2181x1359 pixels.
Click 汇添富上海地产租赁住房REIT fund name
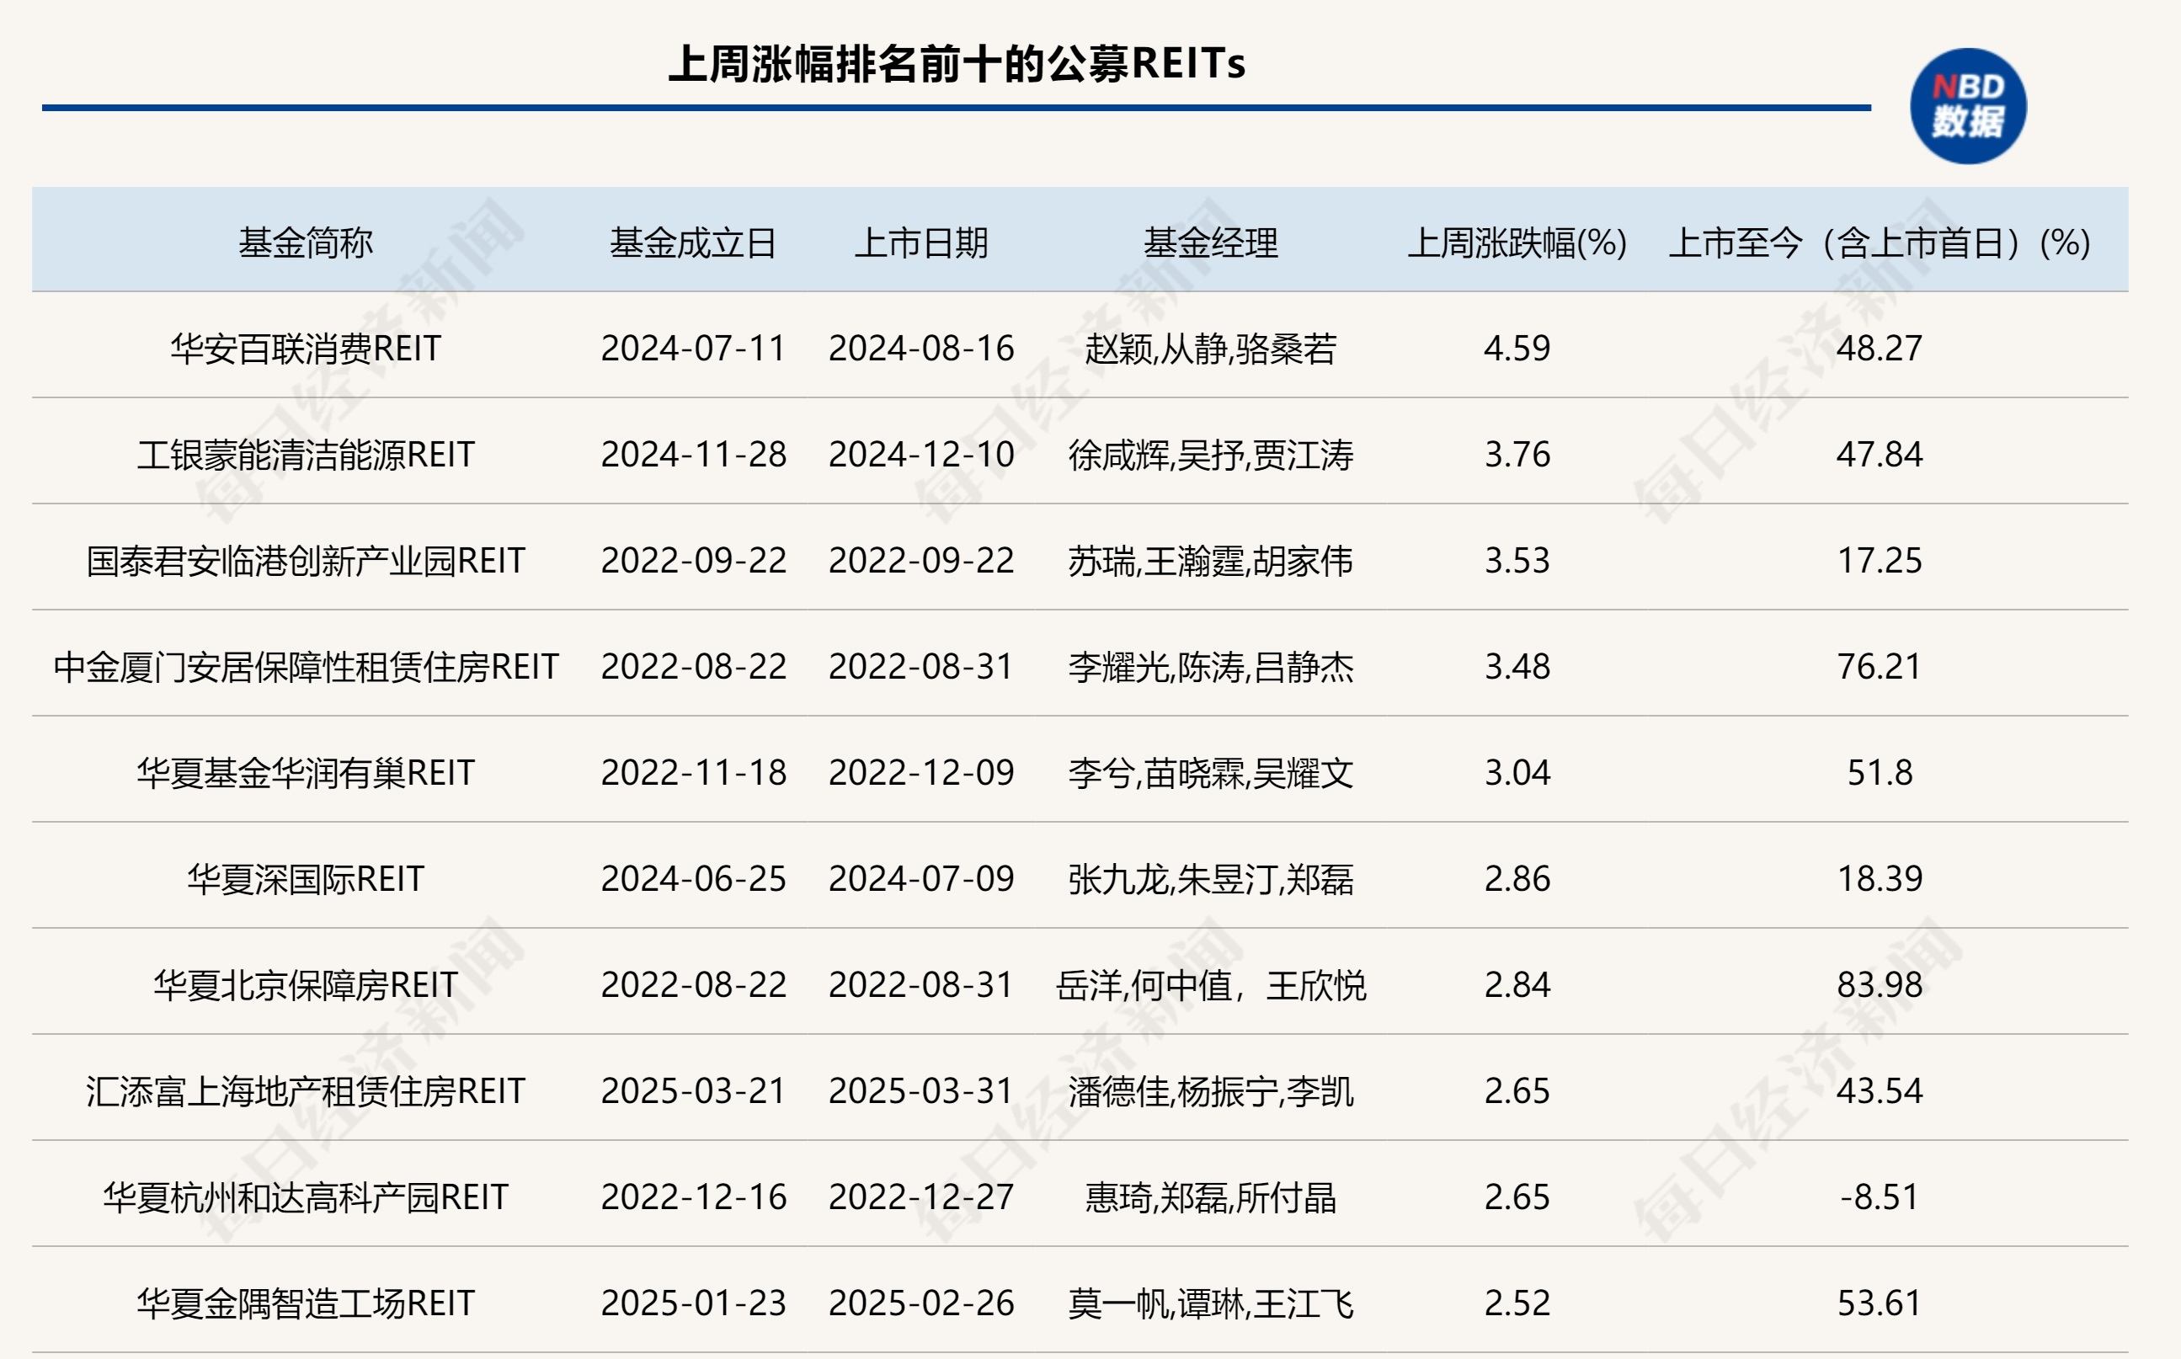306,1091
